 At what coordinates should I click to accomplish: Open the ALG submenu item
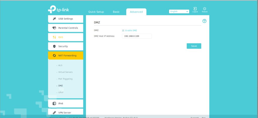[x=60, y=65]
